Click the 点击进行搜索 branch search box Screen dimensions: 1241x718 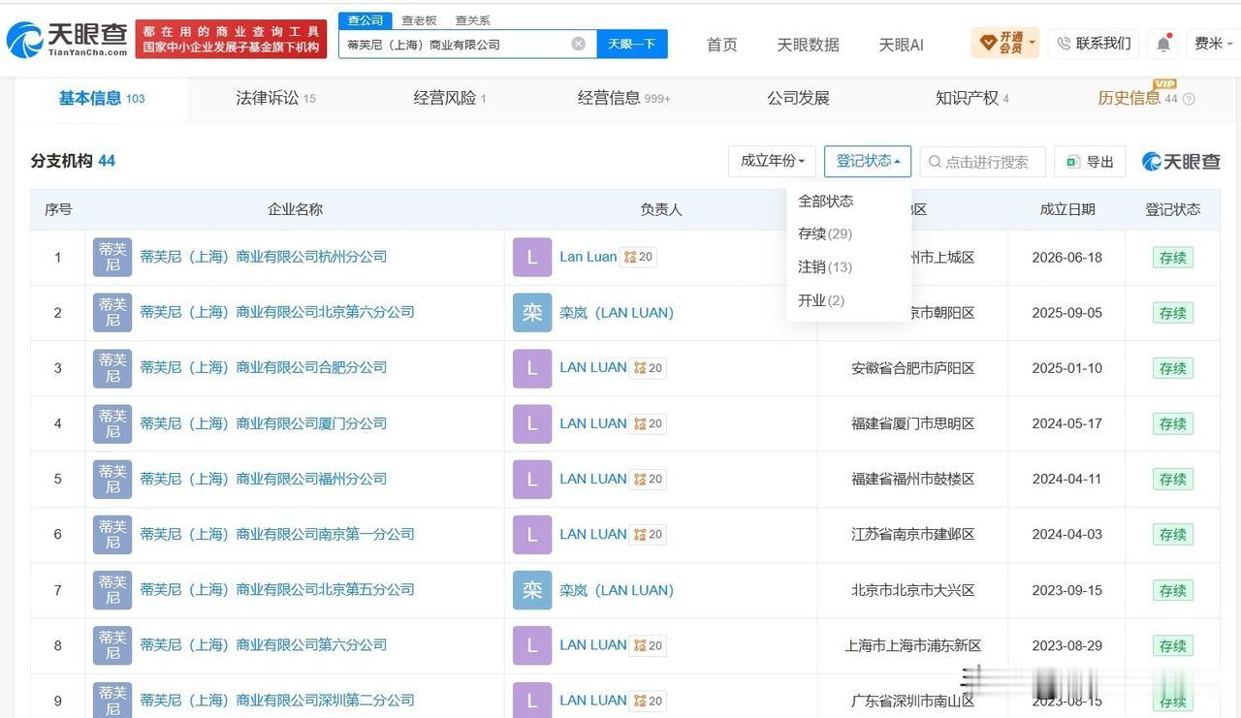tap(982, 162)
